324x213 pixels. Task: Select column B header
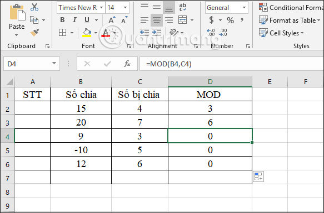click(x=81, y=82)
